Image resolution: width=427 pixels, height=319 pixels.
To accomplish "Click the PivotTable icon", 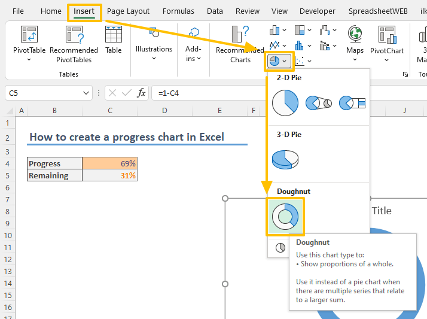I will click(x=29, y=34).
